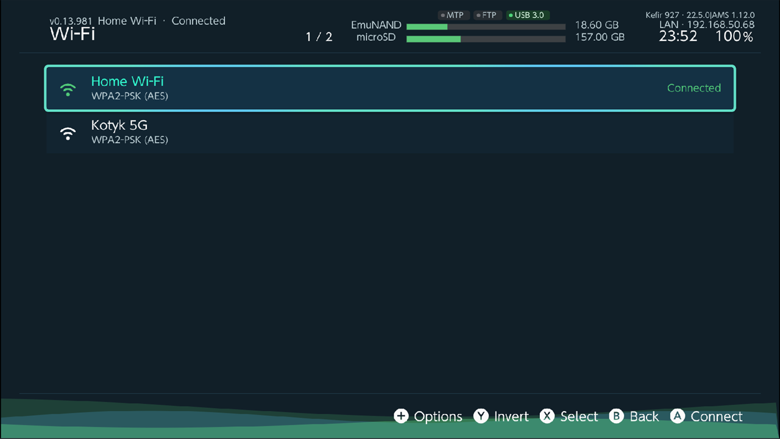Click the LAN 192.168.50.68 address
Viewport: 780px width, 439px height.
707,25
